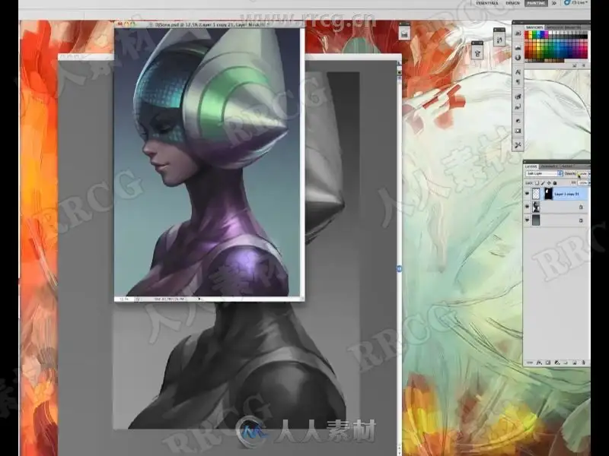
Task: Open the Clone Source dock icon
Action: point(518,107)
